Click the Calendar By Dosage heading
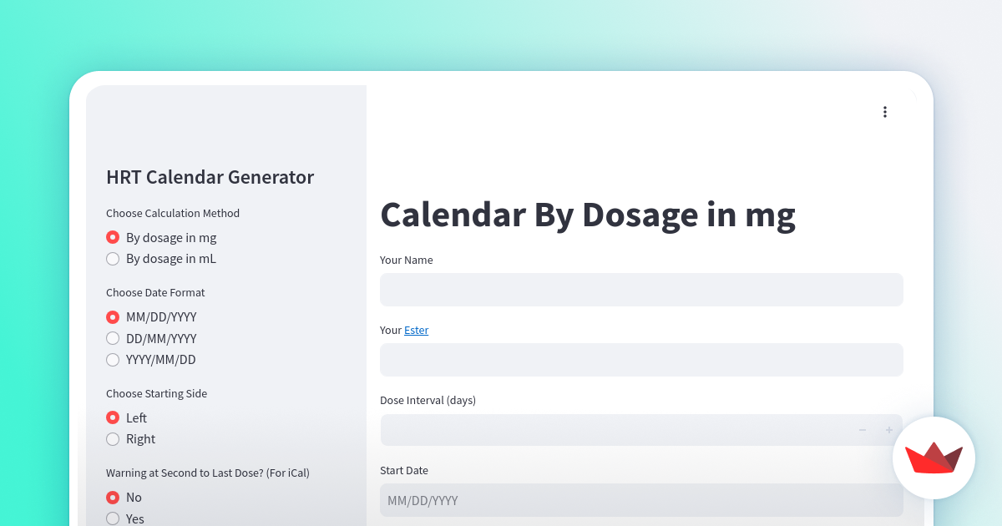This screenshot has width=1002, height=526. pyautogui.click(x=587, y=215)
